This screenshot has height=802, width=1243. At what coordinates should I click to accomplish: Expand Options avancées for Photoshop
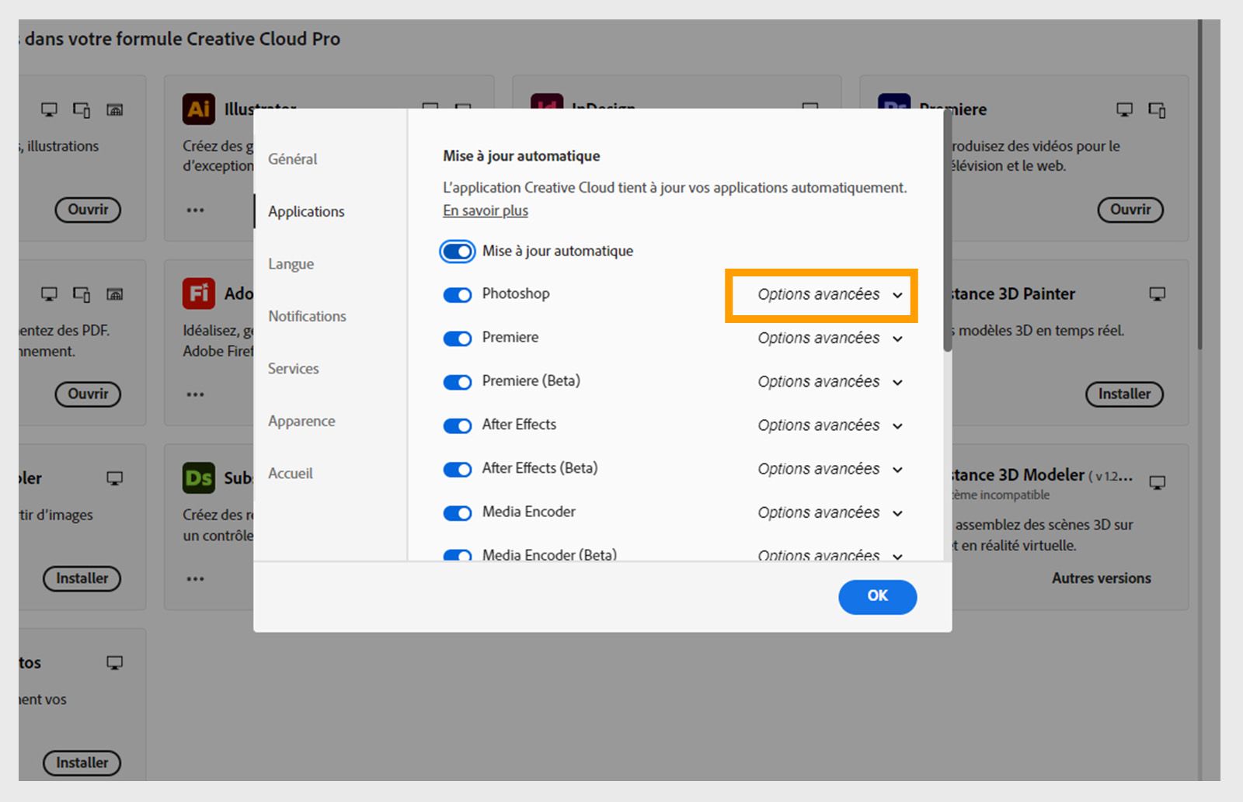[x=830, y=294]
